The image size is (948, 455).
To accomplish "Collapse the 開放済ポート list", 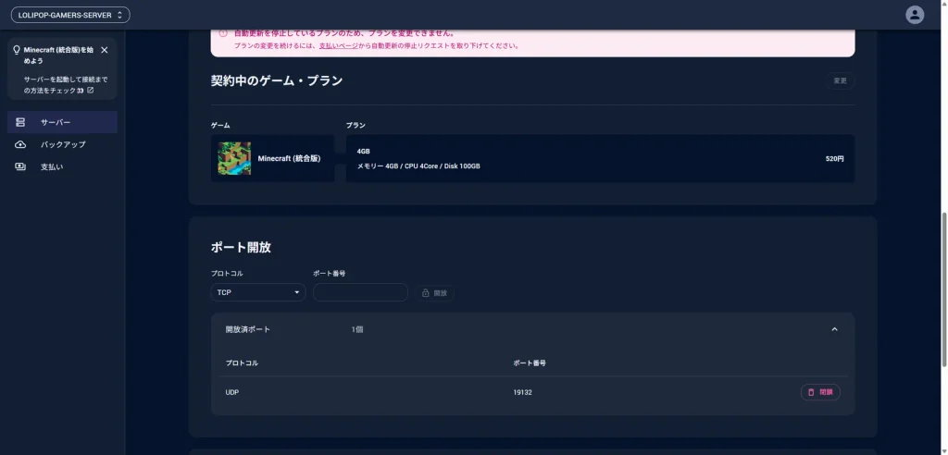I will point(834,329).
